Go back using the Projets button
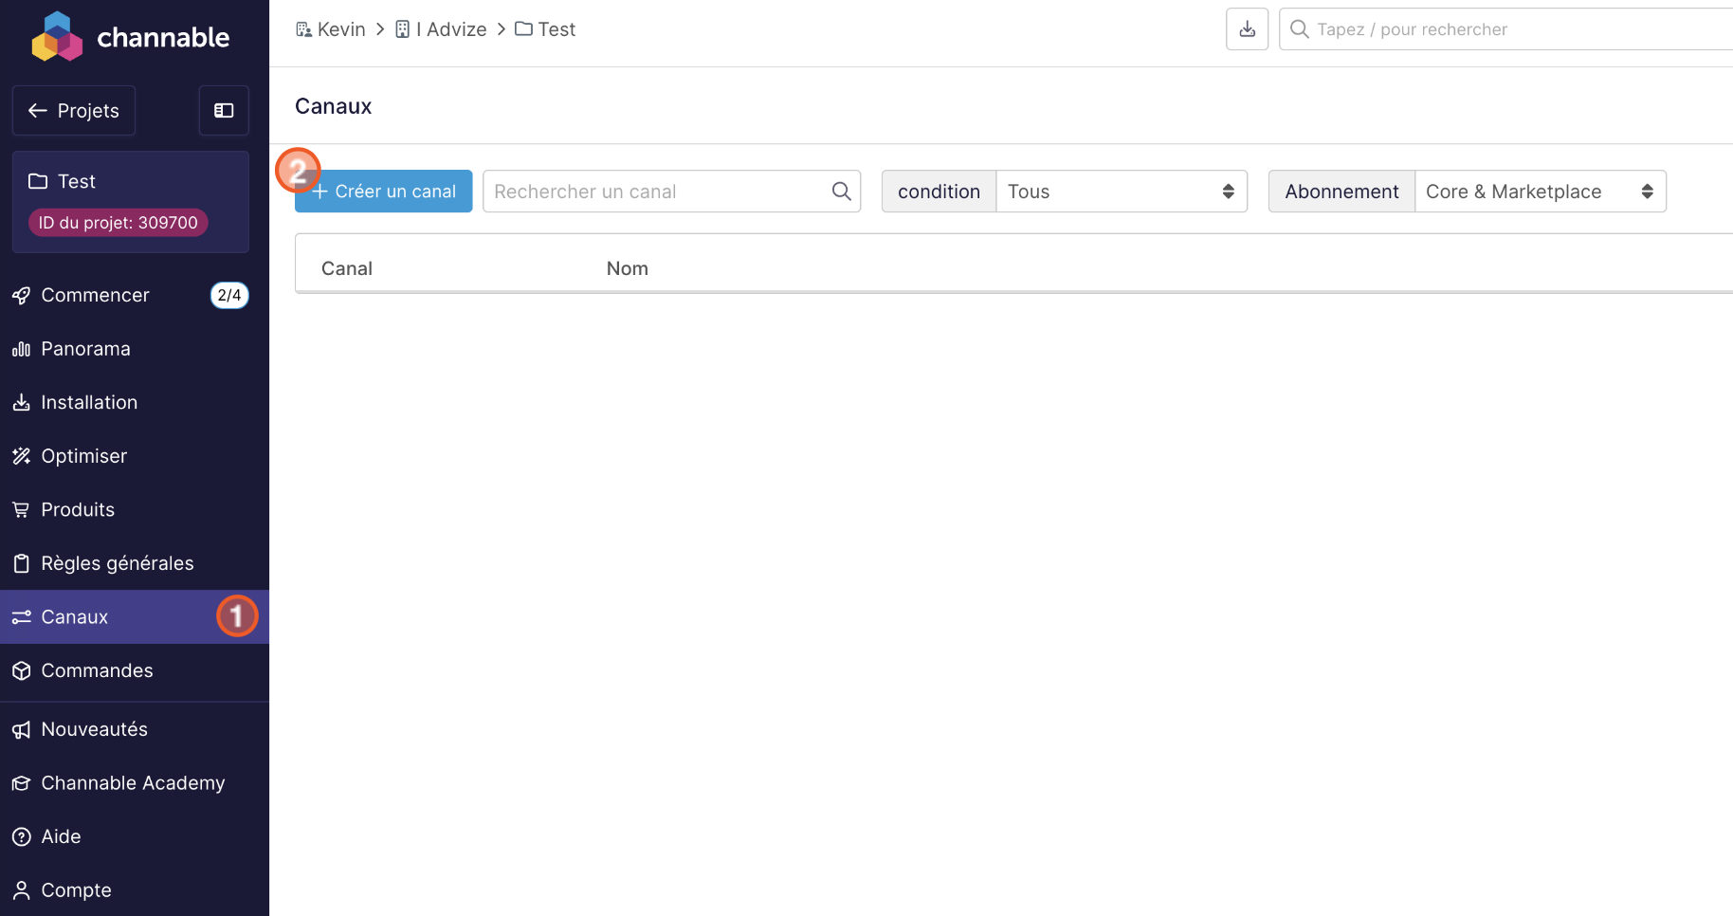 click(x=74, y=111)
